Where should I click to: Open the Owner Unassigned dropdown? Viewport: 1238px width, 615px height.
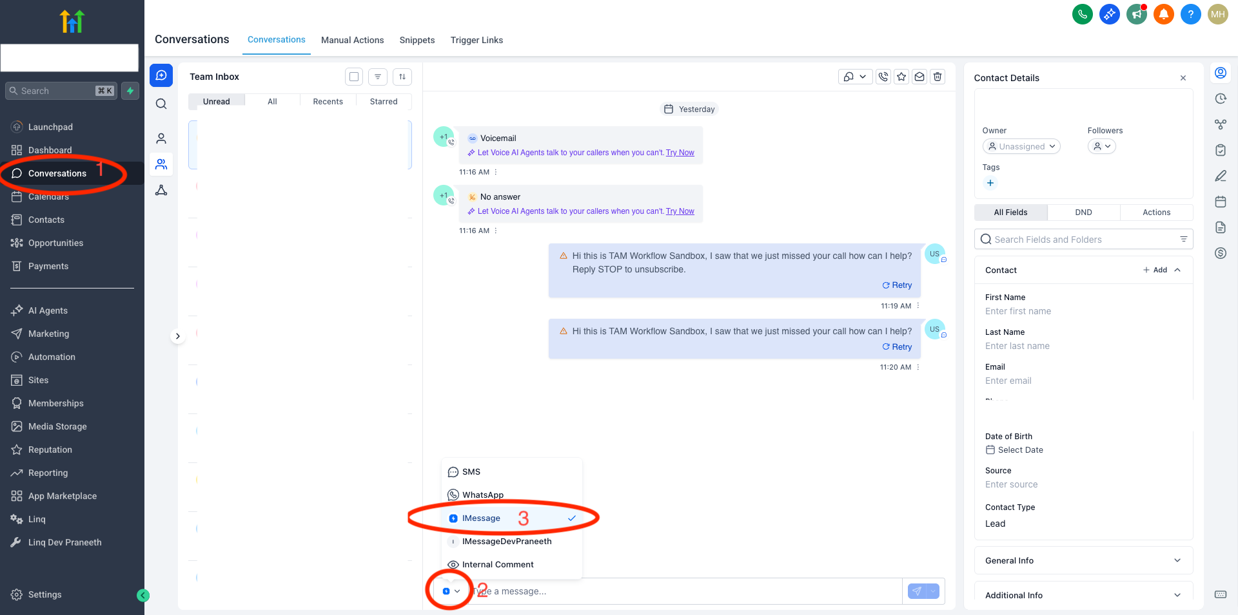[1021, 146]
